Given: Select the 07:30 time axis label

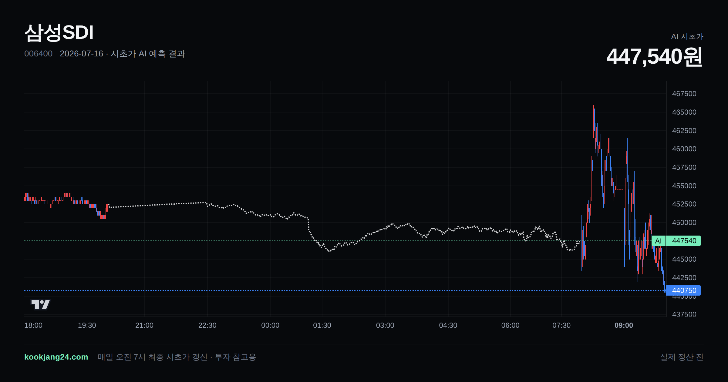Looking at the screenshot, I should [x=561, y=325].
